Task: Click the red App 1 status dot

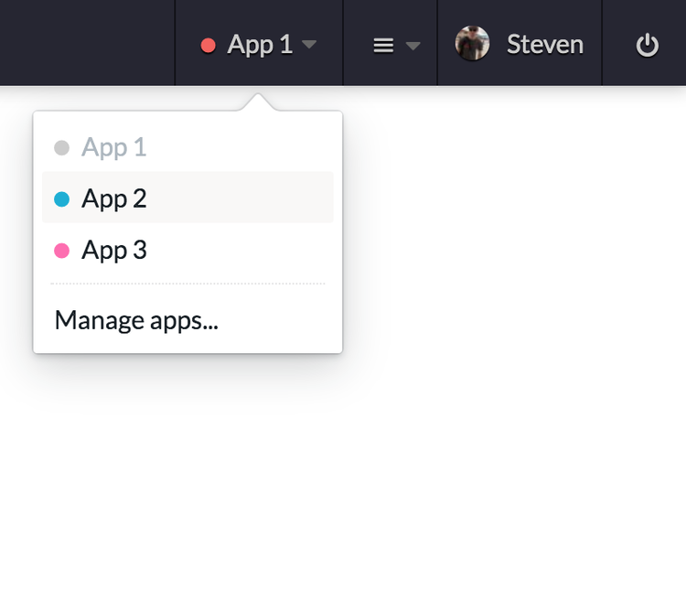Action: 209,45
